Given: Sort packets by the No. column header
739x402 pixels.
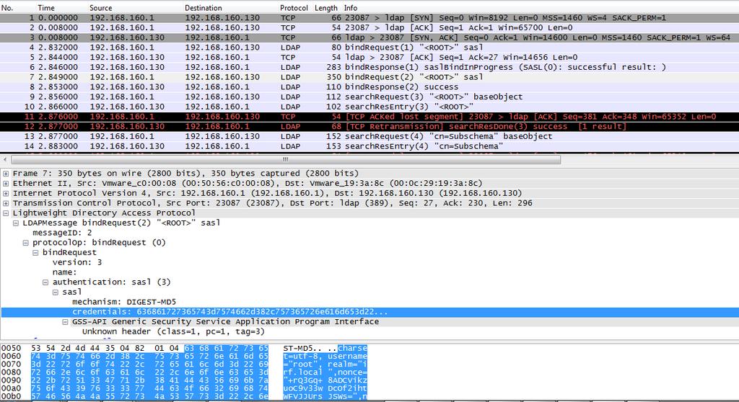Looking at the screenshot, I should pos(7,7).
